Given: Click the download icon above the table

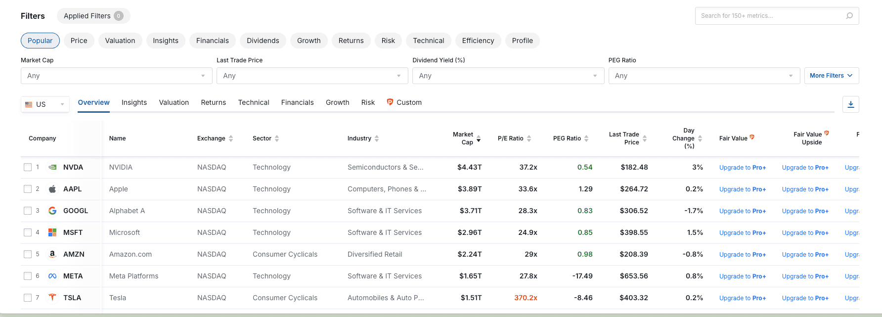Looking at the screenshot, I should (850, 104).
